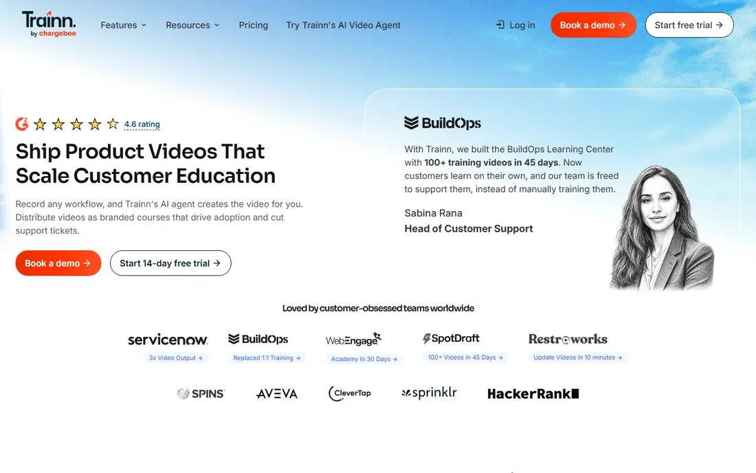Click Sabina Rana's portrait illustration
756x473 pixels.
pos(661,228)
